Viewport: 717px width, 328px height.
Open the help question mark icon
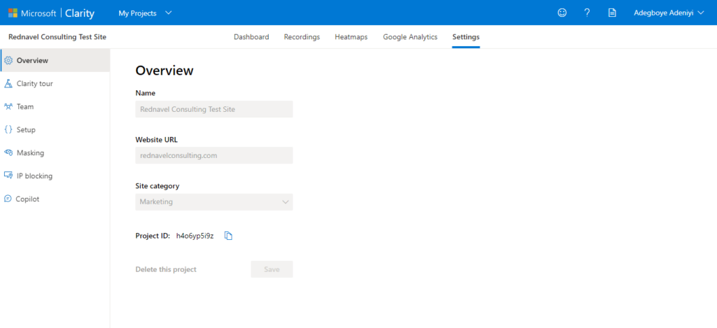click(x=587, y=13)
